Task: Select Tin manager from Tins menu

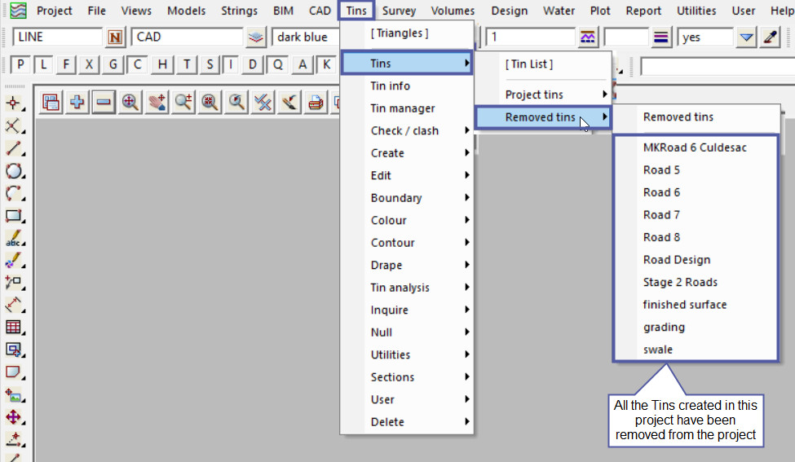Action: 403,108
